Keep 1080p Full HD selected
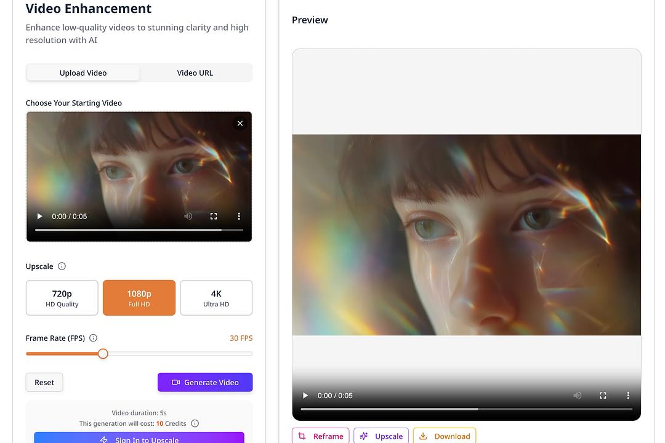 [x=139, y=297]
